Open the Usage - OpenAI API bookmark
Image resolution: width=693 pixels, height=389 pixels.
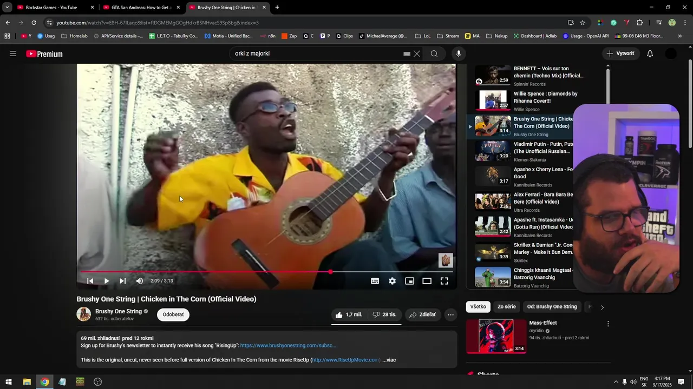[586, 36]
